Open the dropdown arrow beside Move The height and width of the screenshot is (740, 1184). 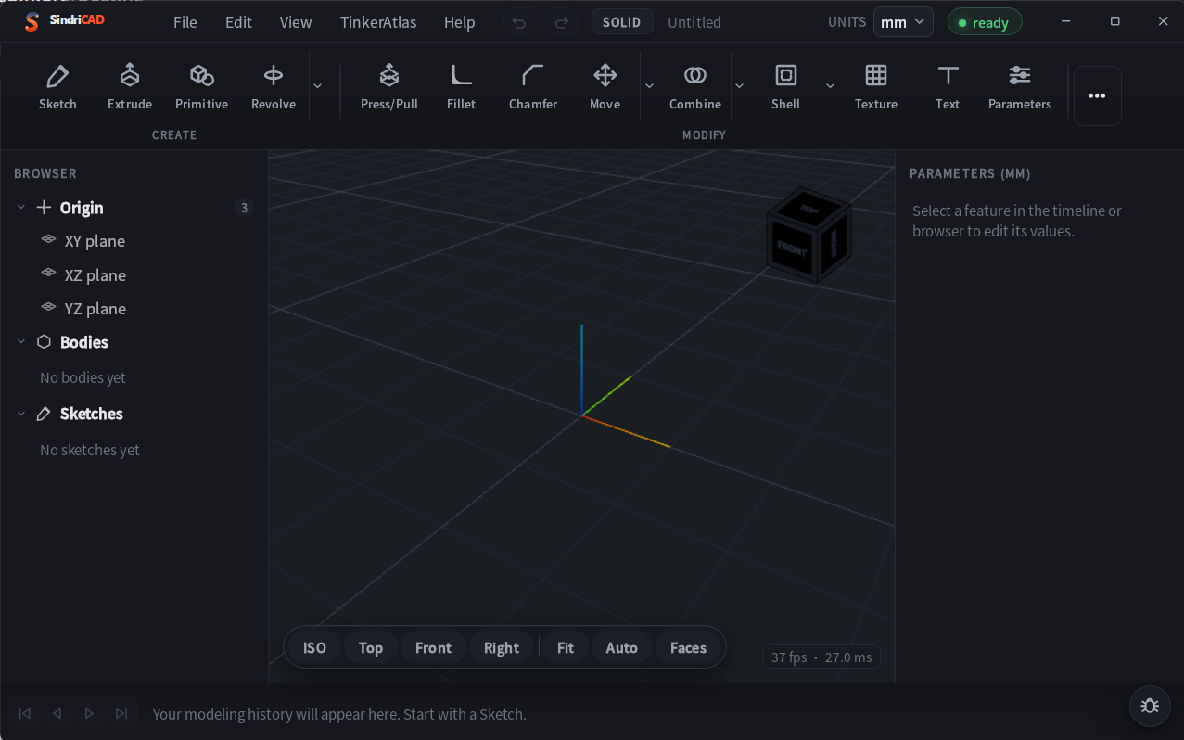tap(649, 86)
